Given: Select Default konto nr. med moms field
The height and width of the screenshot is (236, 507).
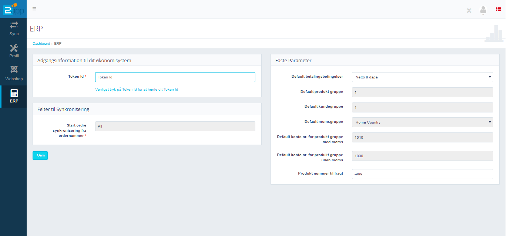Looking at the screenshot, I should [422, 138].
